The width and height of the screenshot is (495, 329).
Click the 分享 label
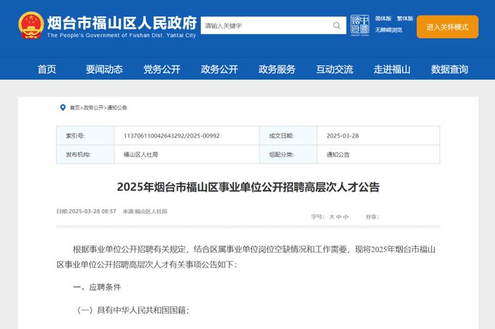(x=372, y=217)
